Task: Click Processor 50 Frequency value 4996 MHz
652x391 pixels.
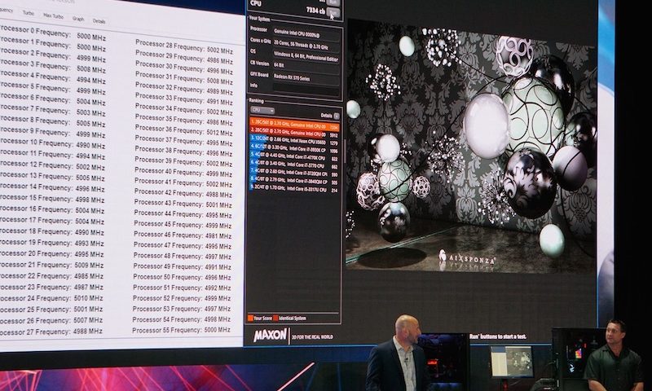Action: (x=218, y=277)
